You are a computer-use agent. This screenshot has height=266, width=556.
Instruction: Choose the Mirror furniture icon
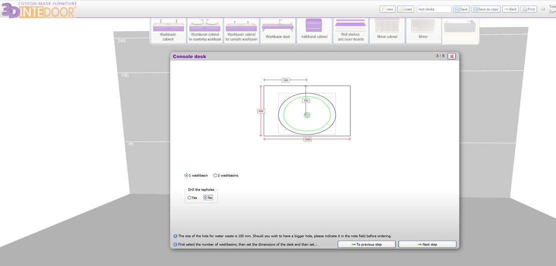[423, 30]
